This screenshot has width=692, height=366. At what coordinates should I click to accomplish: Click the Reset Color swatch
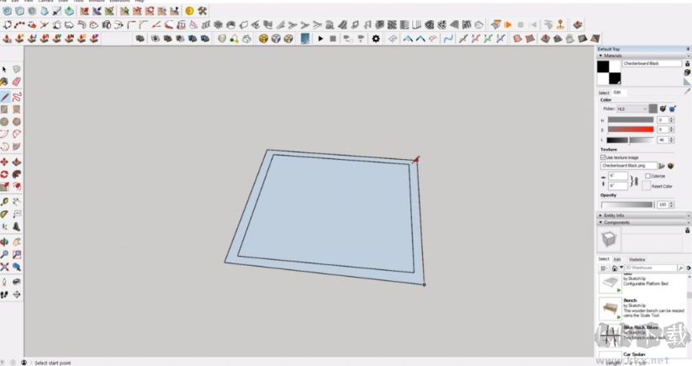click(646, 186)
